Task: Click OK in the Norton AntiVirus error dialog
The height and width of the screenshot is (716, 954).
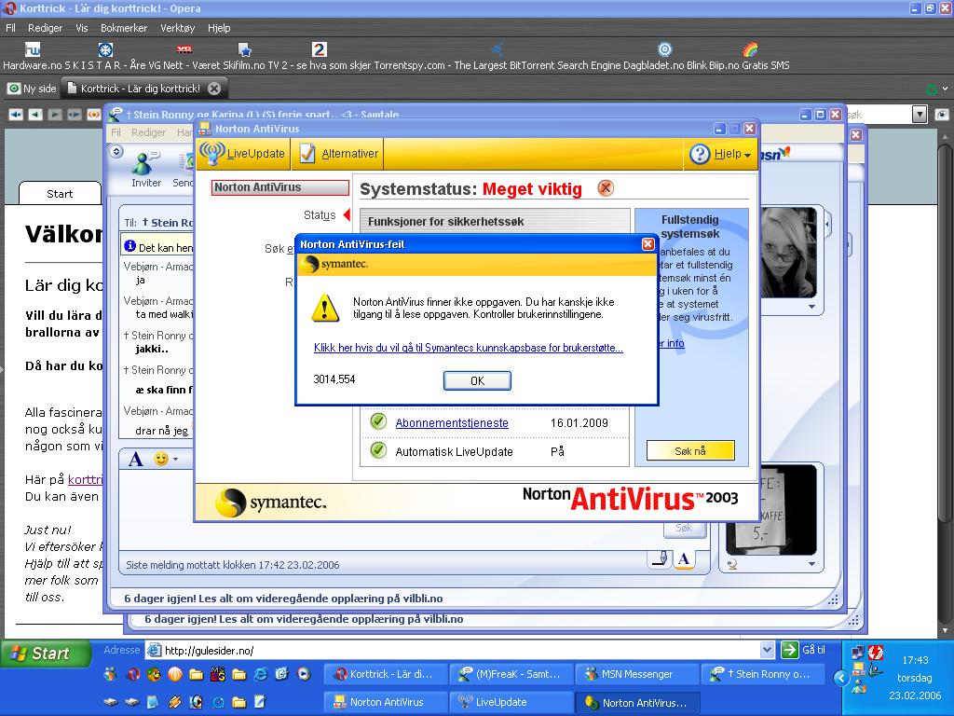Action: [477, 380]
